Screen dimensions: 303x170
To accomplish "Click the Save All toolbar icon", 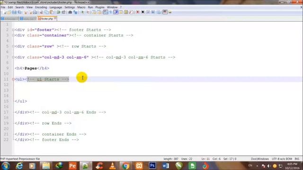I will [19, 12].
